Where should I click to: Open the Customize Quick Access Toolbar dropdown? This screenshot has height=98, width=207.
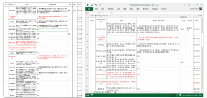click(104, 5)
